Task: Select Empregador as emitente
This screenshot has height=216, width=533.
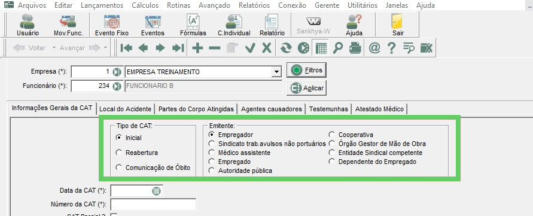Action: pyautogui.click(x=231, y=135)
